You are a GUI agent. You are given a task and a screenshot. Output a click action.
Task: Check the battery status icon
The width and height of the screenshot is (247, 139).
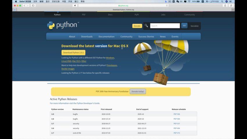(198, 1)
